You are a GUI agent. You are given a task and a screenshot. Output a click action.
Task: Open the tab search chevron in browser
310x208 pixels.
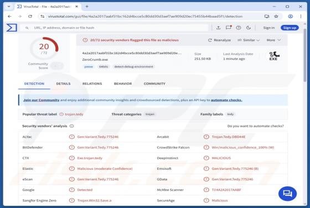pos(9,7)
